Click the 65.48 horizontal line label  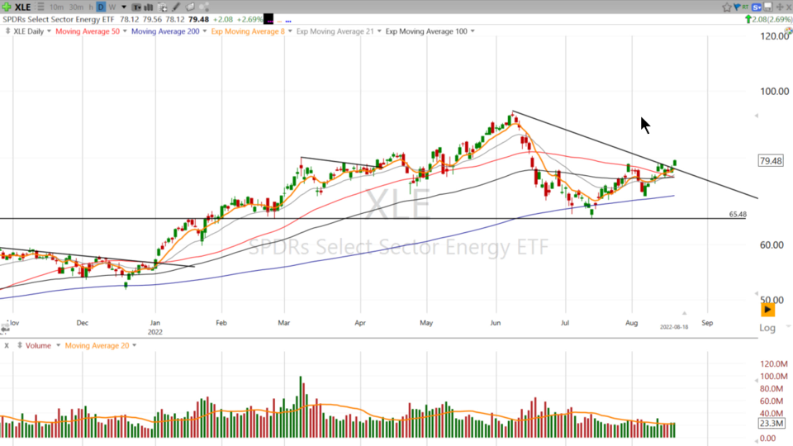pyautogui.click(x=738, y=215)
